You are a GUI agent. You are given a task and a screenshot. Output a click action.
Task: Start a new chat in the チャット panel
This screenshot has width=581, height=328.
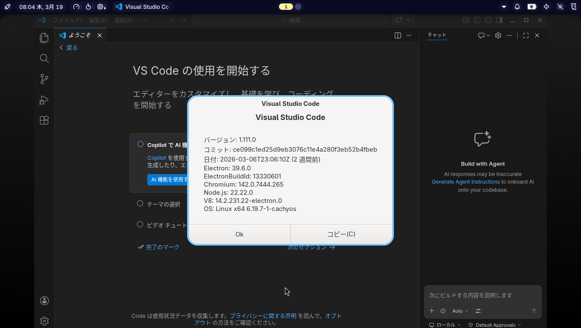point(481,35)
